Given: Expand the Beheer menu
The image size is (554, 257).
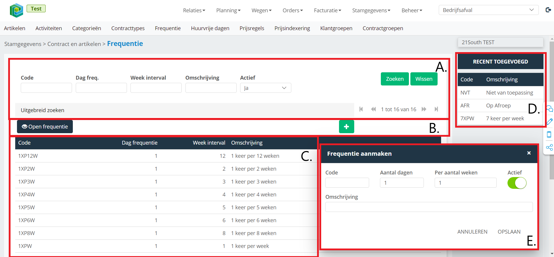Looking at the screenshot, I should coord(412,10).
